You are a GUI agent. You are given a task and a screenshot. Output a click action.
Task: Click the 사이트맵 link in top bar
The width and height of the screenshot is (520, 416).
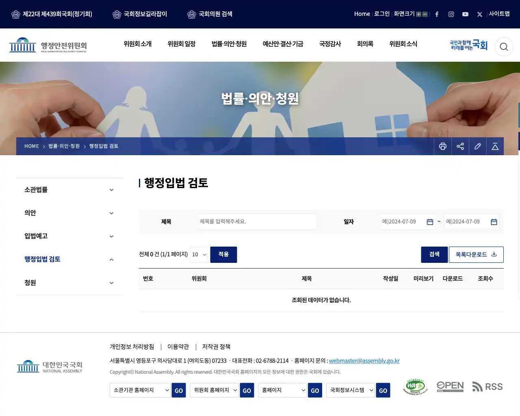coord(499,14)
